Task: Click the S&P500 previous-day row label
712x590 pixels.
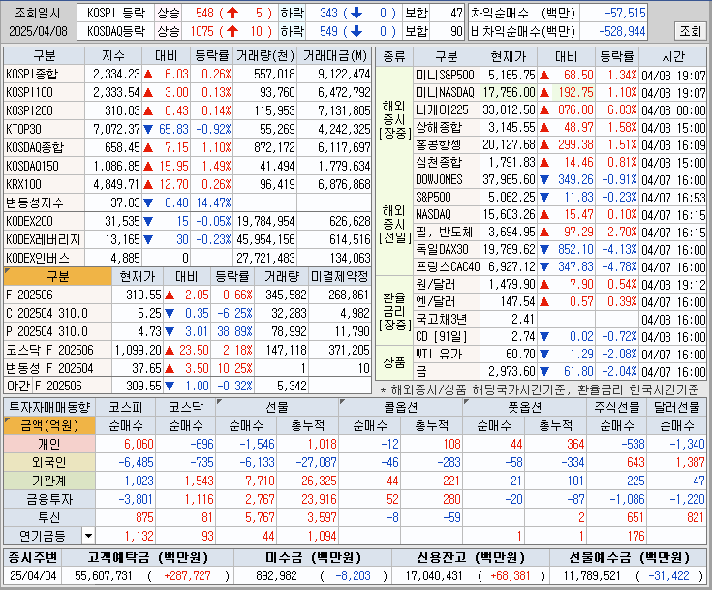Action: tap(447, 197)
